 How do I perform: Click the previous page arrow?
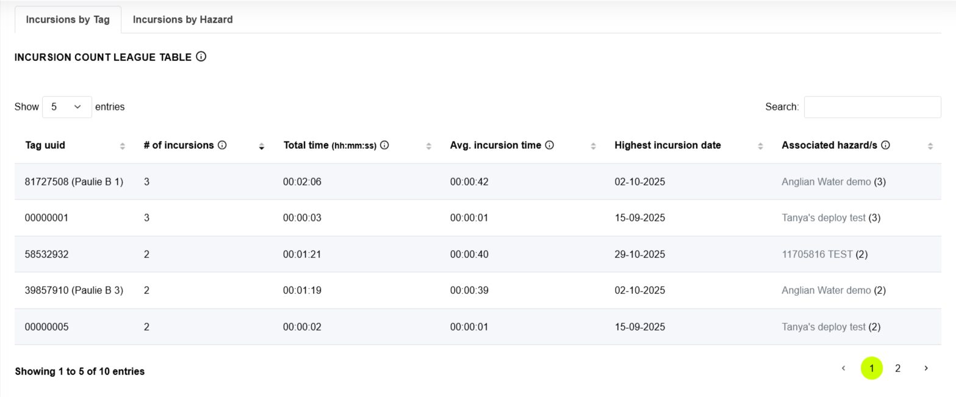click(843, 368)
